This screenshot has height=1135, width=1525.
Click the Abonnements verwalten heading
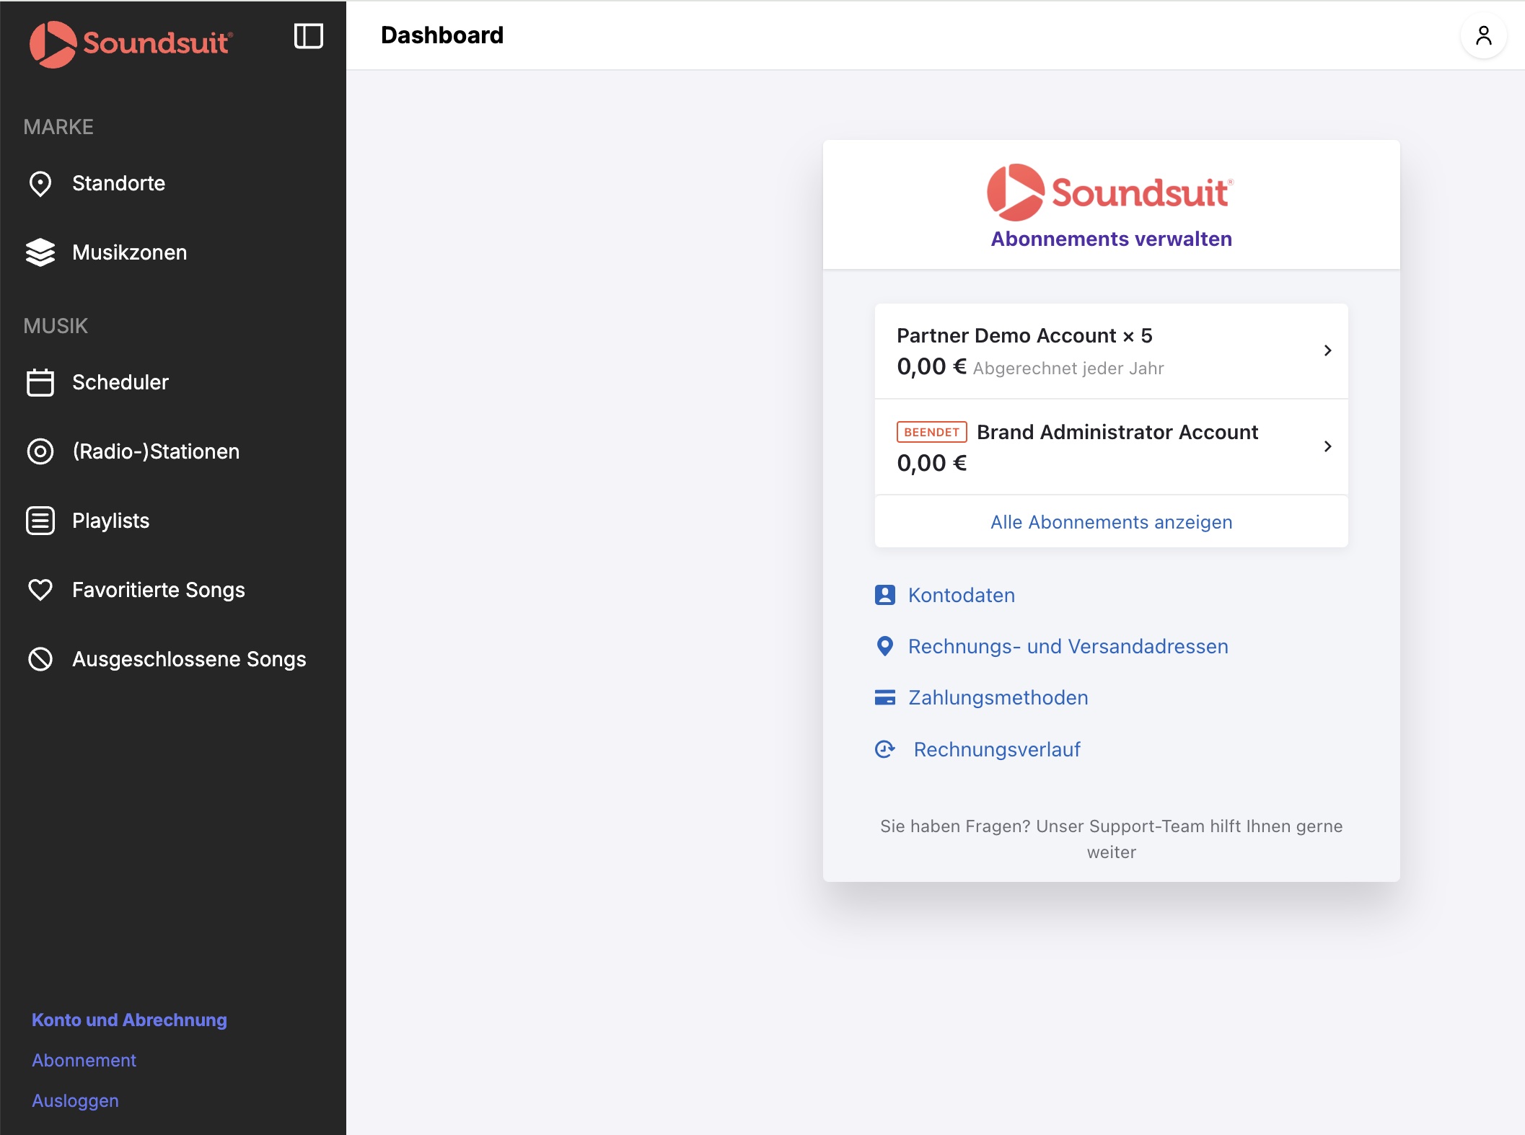pos(1111,239)
